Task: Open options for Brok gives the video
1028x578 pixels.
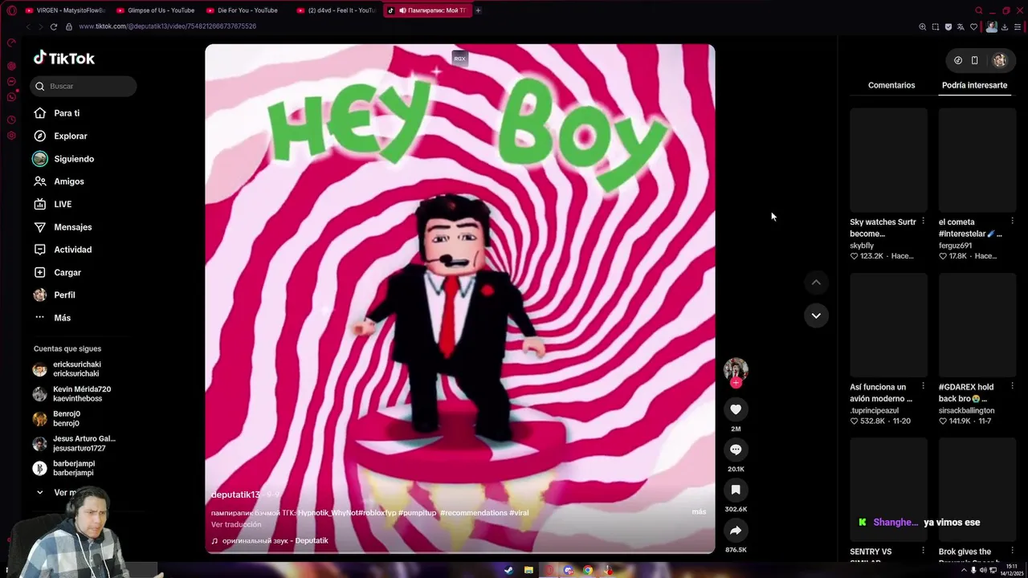Action: (1012, 552)
